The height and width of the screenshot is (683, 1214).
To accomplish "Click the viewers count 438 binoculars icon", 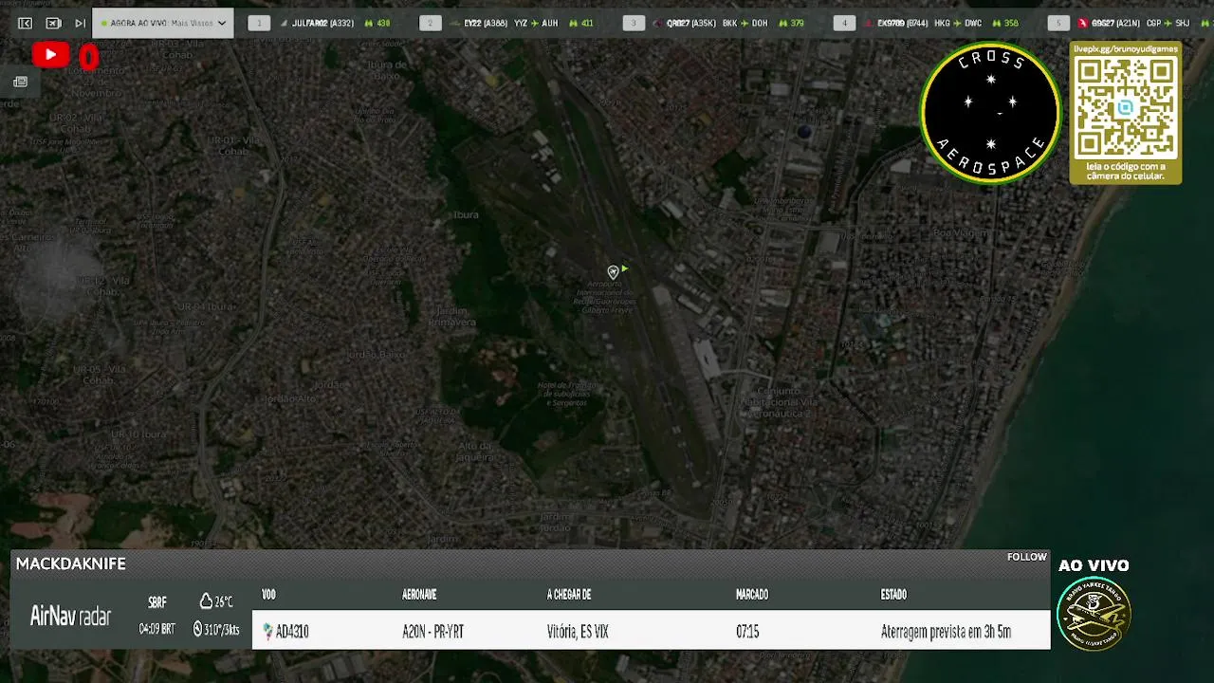I will coord(369,23).
